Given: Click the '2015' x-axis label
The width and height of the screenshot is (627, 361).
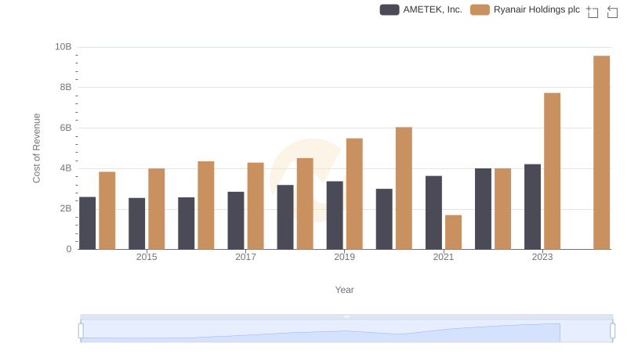Looking at the screenshot, I should coord(147,257).
